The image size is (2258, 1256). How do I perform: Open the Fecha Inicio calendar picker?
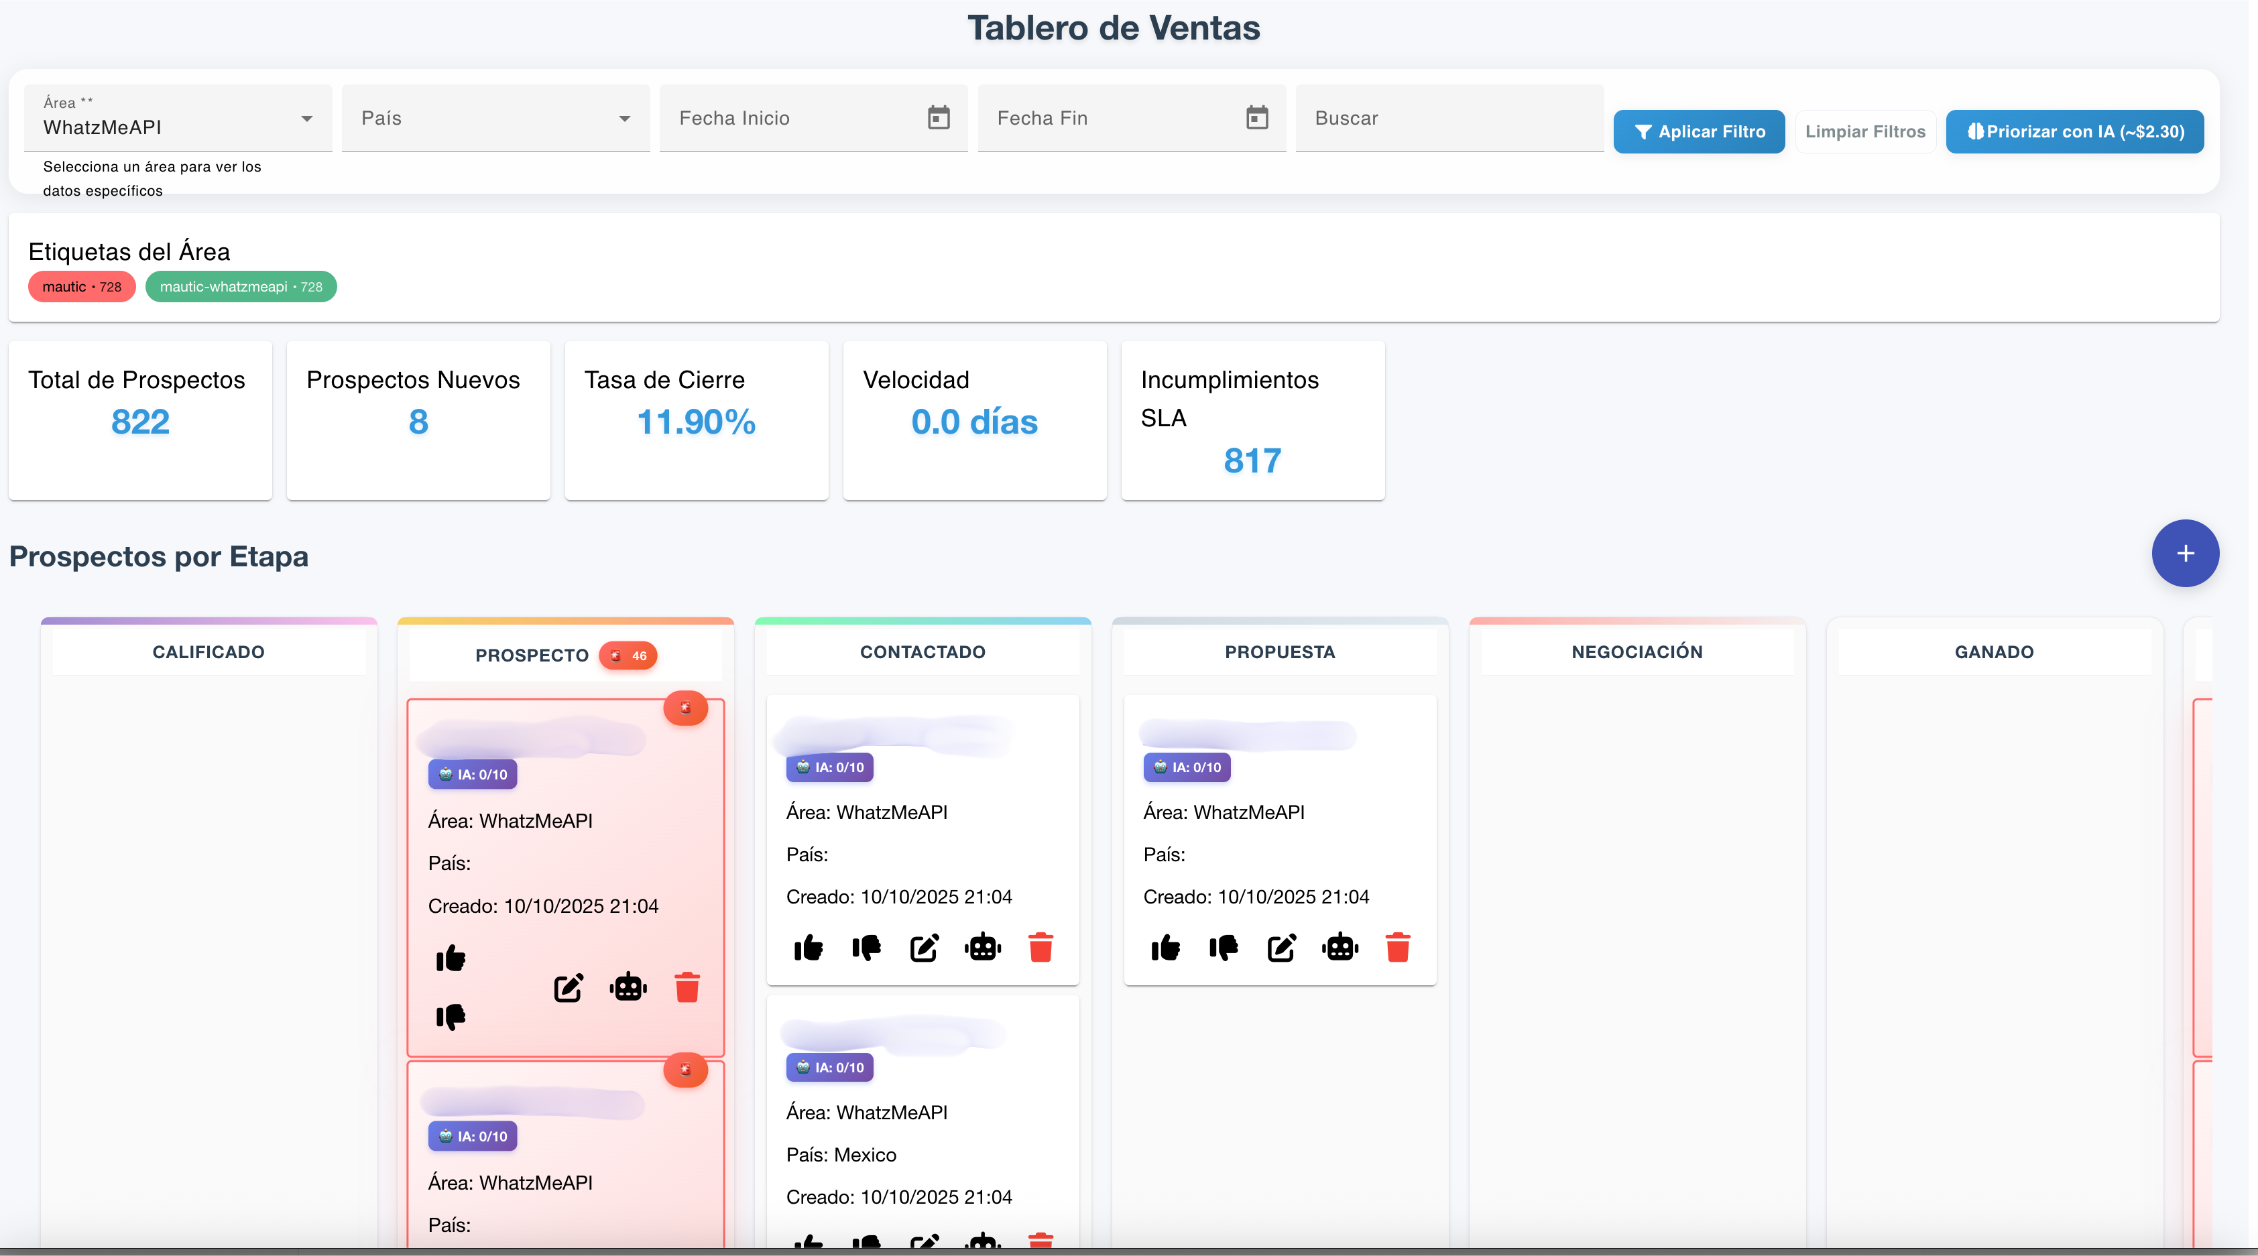pyautogui.click(x=938, y=117)
